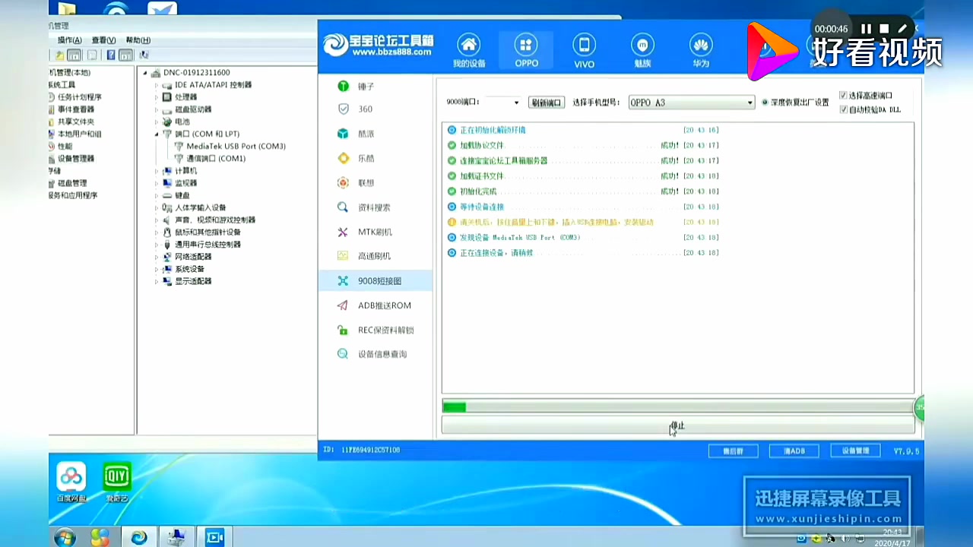Select the 360 shield sidebar entry
Image resolution: width=973 pixels, height=547 pixels.
376,109
